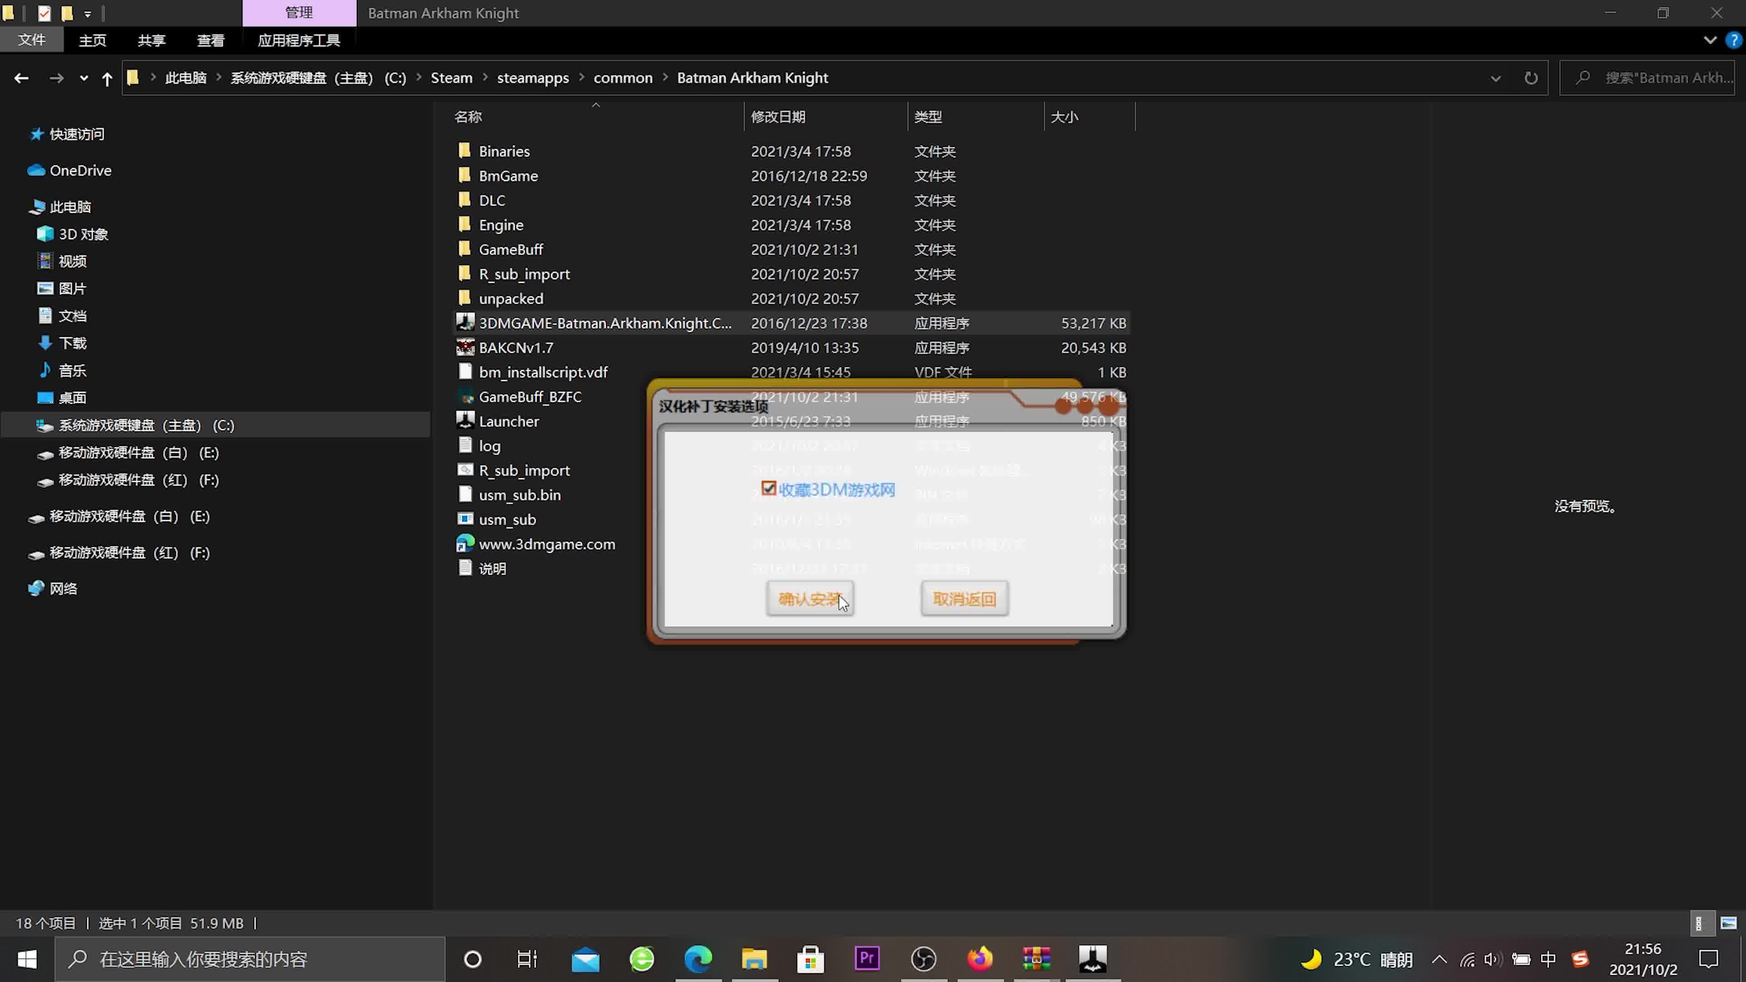This screenshot has height=982, width=1746.
Task: Click the taskbar search box
Action: click(x=250, y=959)
